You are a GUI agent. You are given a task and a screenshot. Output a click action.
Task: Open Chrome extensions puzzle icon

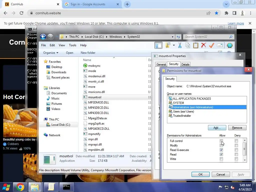(226, 13)
